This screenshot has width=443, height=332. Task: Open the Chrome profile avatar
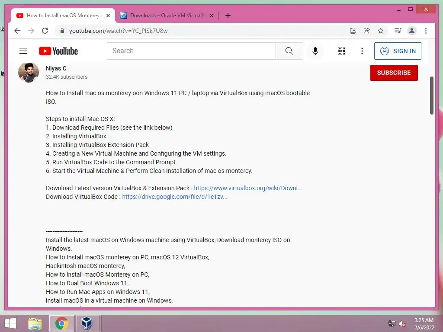point(412,31)
